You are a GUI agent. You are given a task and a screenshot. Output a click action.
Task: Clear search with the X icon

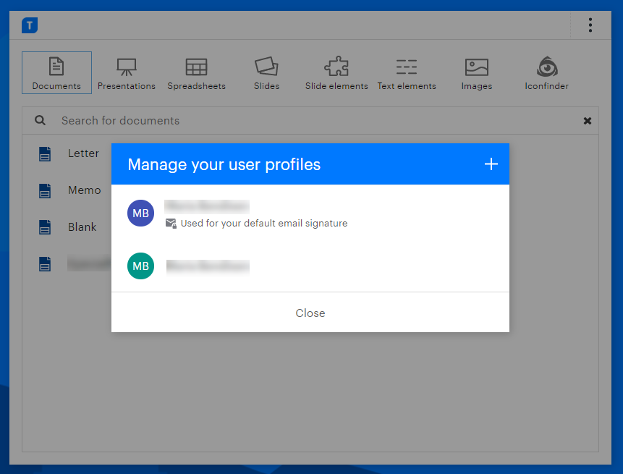click(x=588, y=121)
